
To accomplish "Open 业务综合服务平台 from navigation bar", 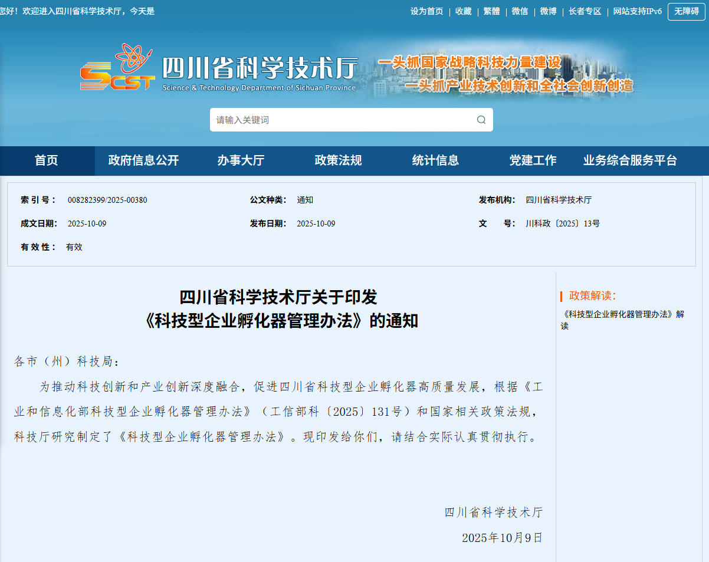I will click(630, 160).
